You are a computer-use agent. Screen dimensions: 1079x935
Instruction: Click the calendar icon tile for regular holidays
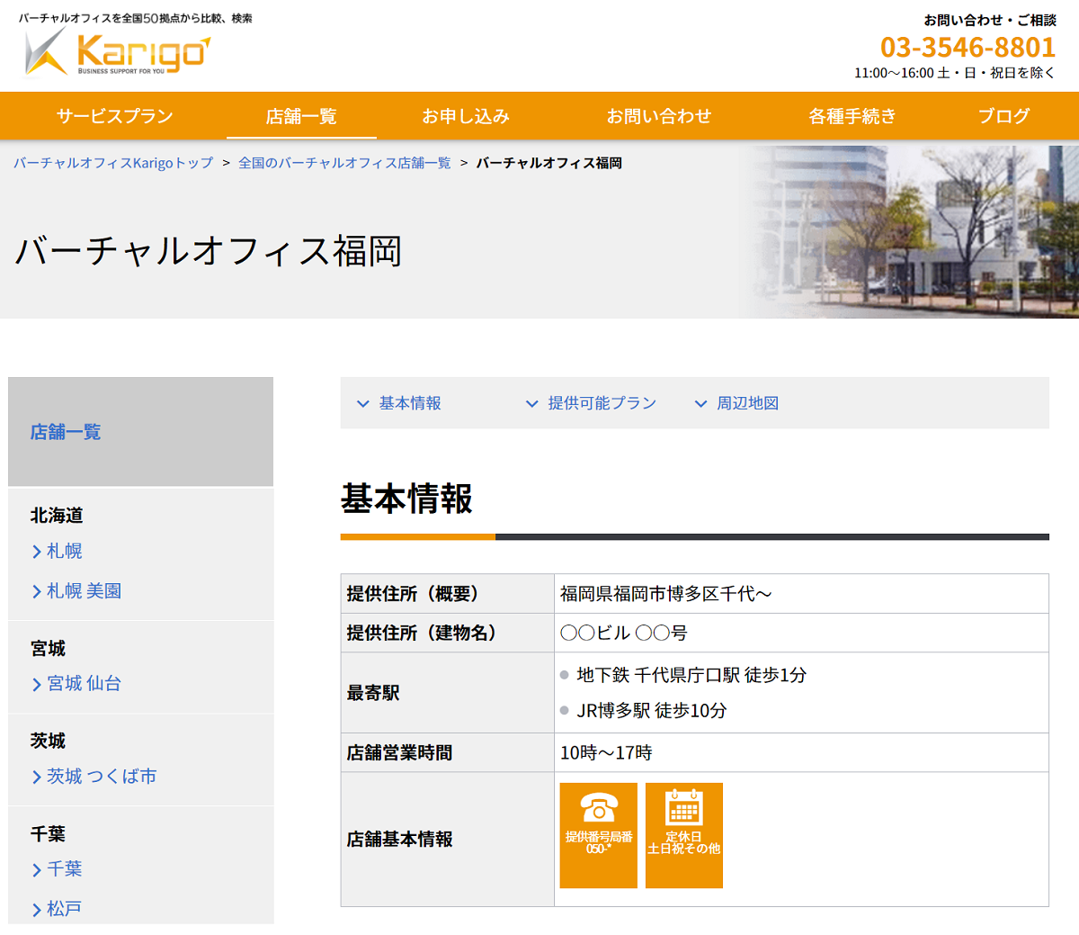click(683, 834)
